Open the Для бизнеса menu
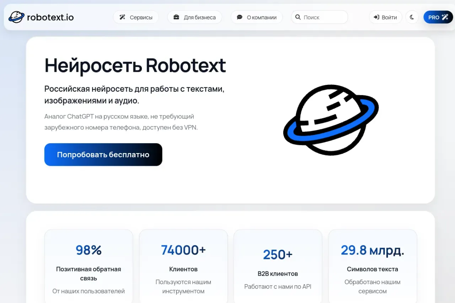The height and width of the screenshot is (303, 455). [194, 17]
